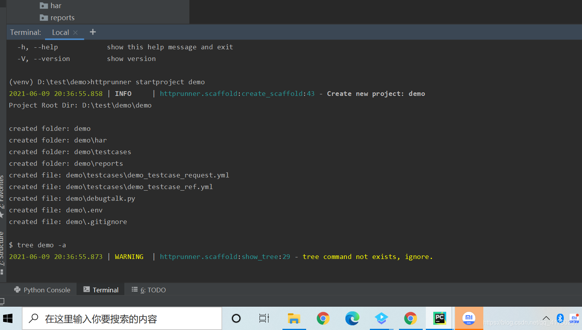Screen dimensions: 582x330
Task: Open the second Chrome taskbar icon
Action: [x=410, y=319]
